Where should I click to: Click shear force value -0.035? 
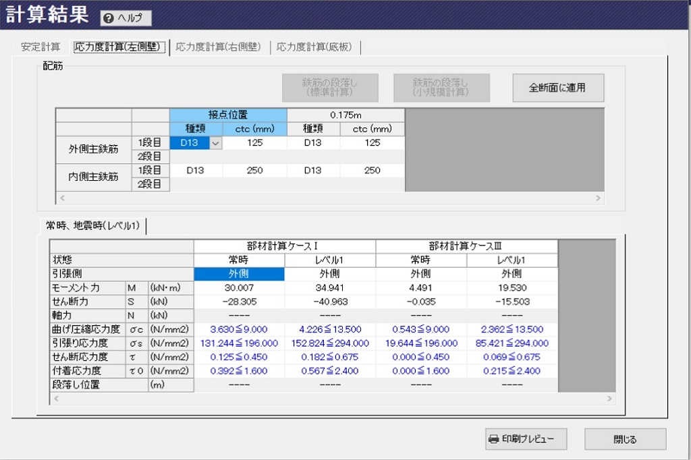421,301
